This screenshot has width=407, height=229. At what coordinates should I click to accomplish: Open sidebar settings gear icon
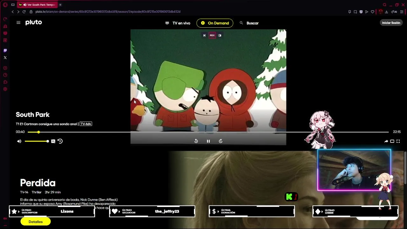click(5, 89)
